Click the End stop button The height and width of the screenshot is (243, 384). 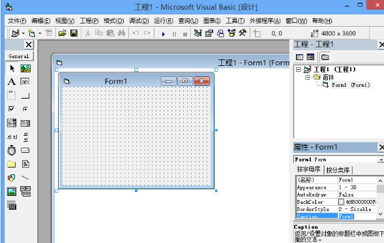pos(185,35)
